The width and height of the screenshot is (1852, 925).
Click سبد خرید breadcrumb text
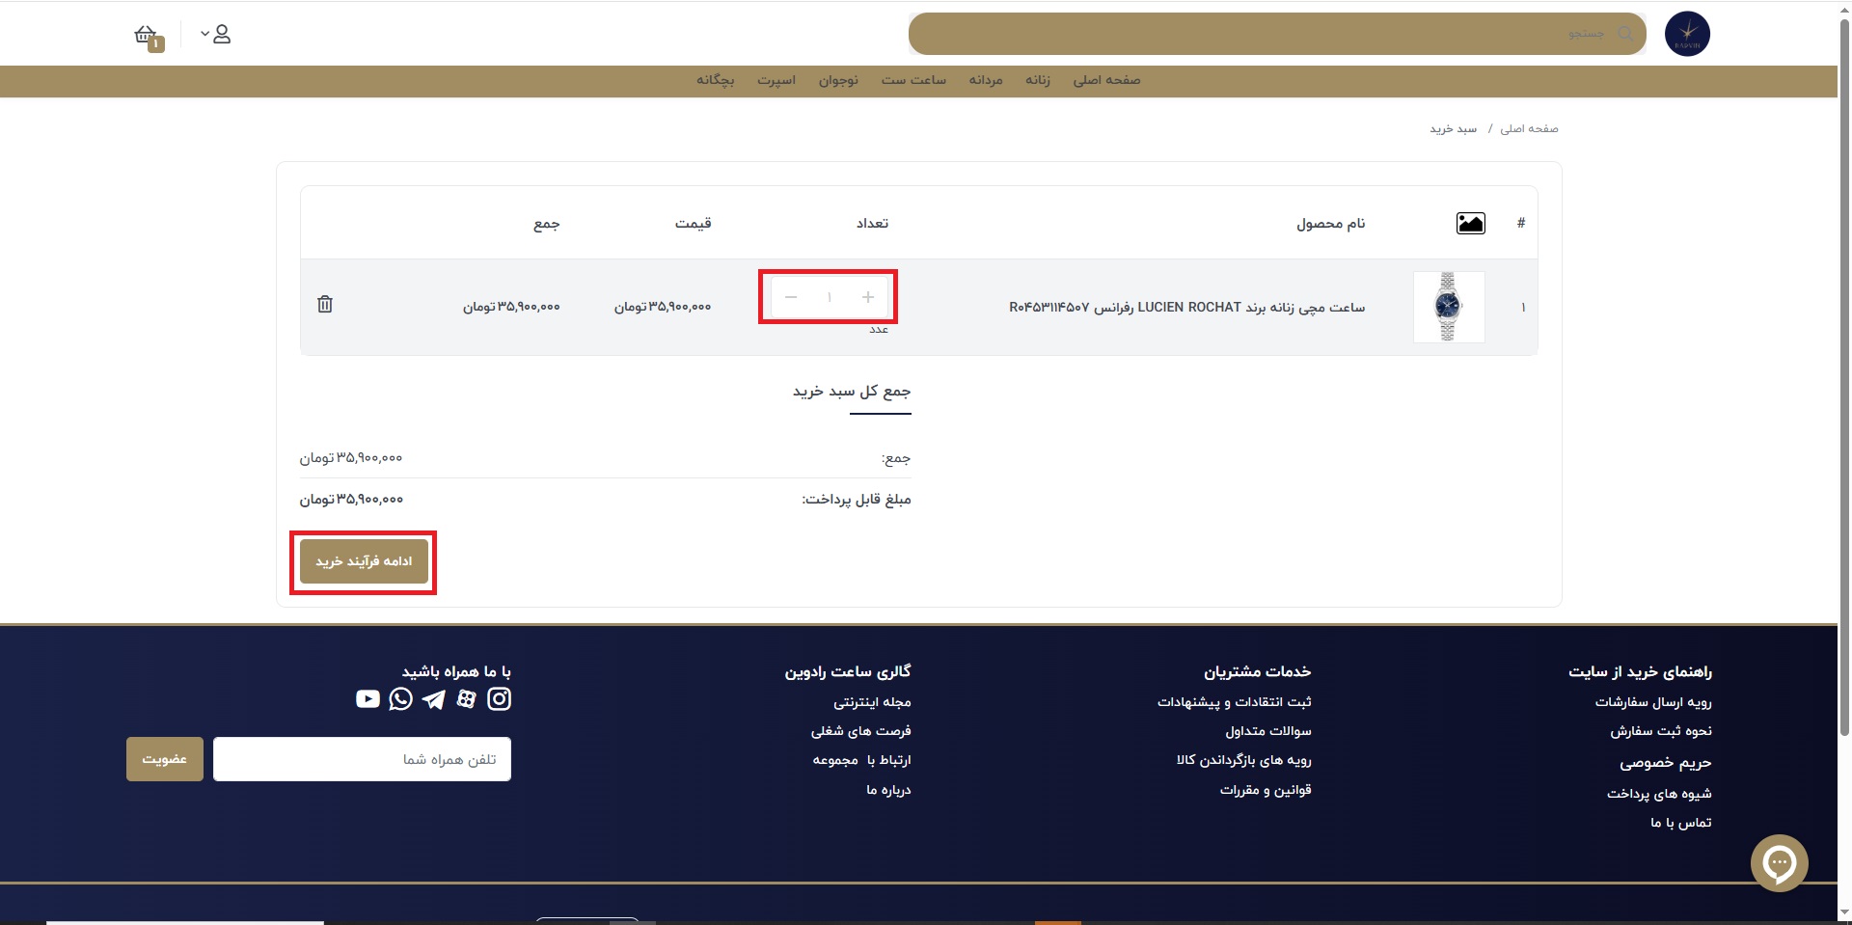tap(1453, 128)
